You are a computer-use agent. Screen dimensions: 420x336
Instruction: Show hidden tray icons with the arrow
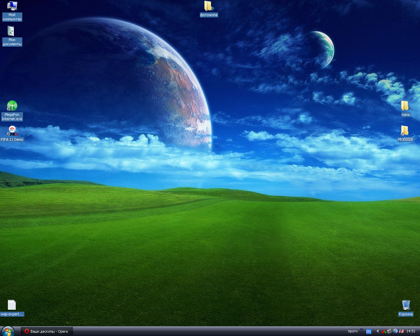(378, 331)
